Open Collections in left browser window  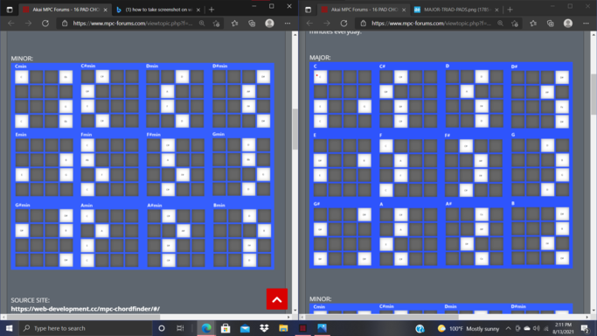coord(252,24)
